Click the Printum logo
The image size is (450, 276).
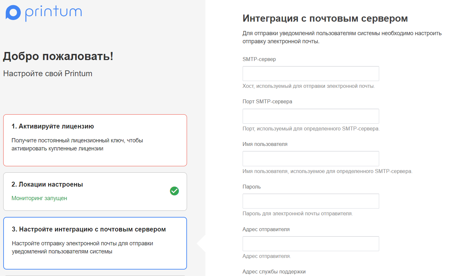(x=44, y=13)
